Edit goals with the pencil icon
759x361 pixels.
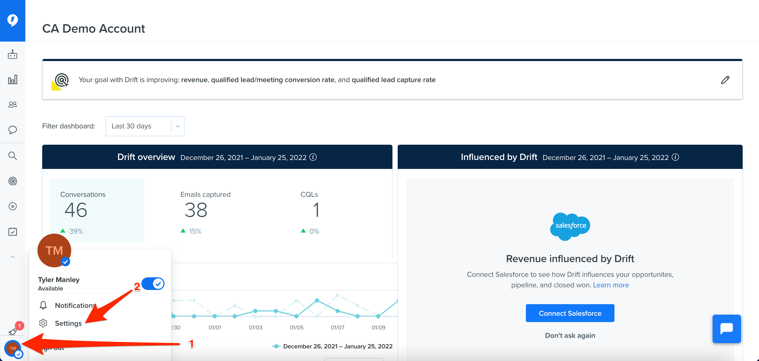(725, 80)
